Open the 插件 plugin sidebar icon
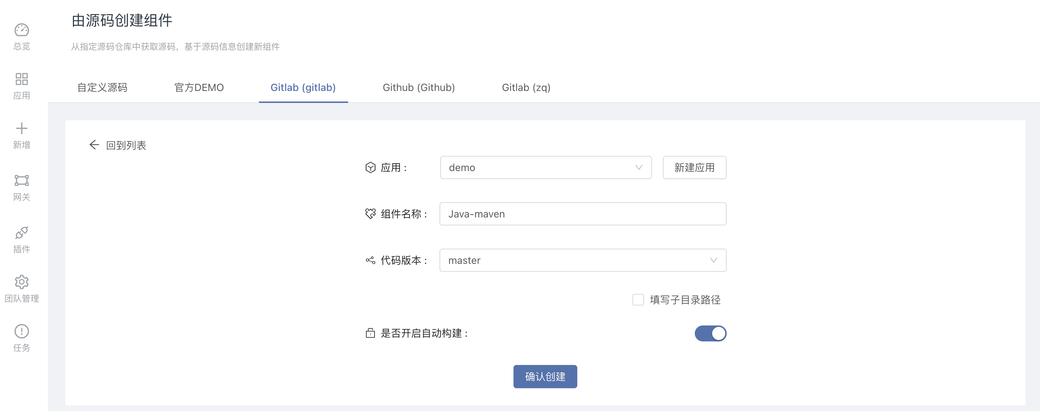The height and width of the screenshot is (411, 1040). 21,233
